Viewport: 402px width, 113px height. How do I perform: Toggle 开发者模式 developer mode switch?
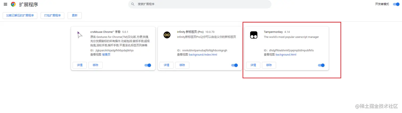pos(396,4)
